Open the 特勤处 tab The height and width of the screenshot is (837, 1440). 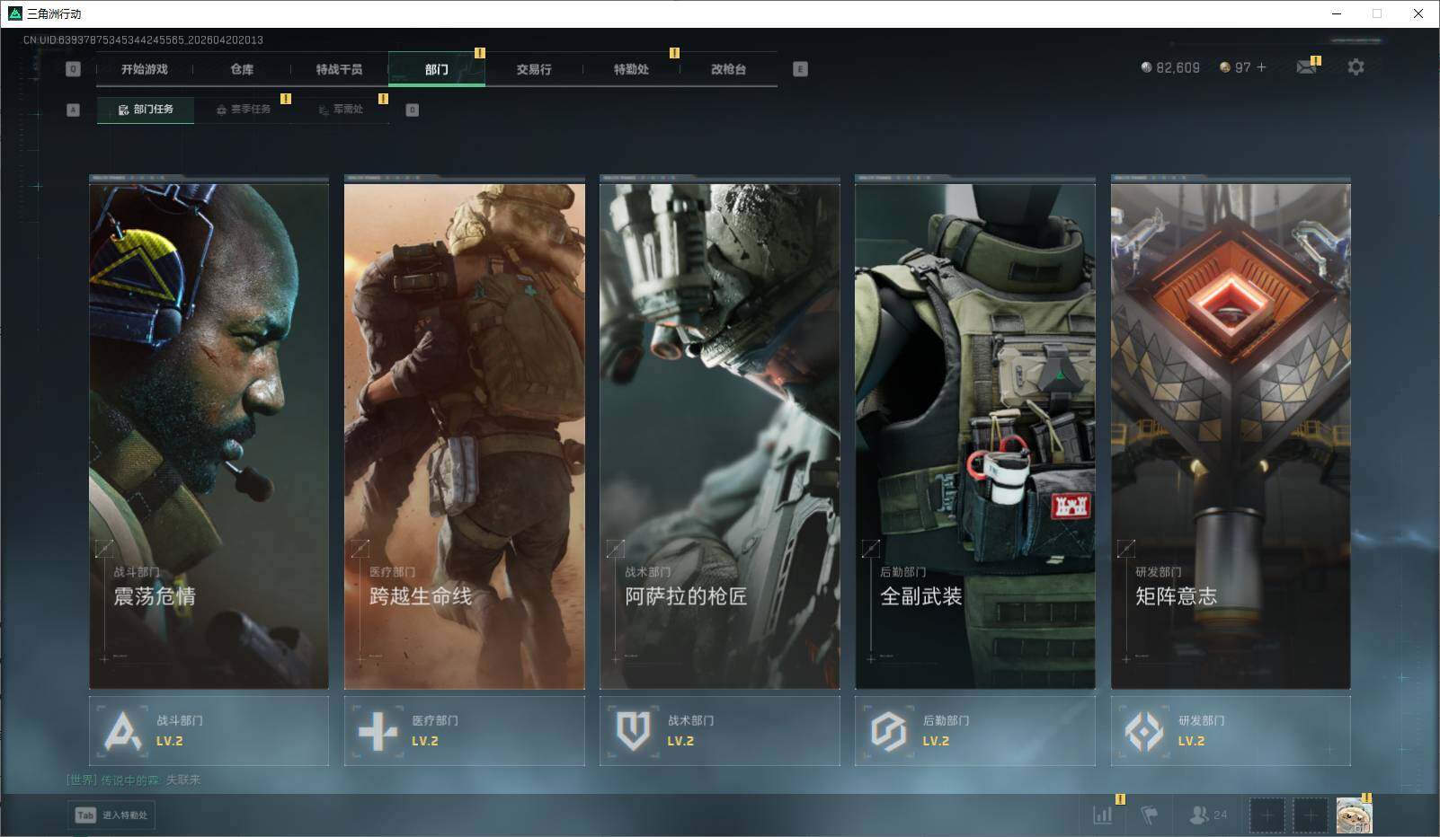[631, 69]
